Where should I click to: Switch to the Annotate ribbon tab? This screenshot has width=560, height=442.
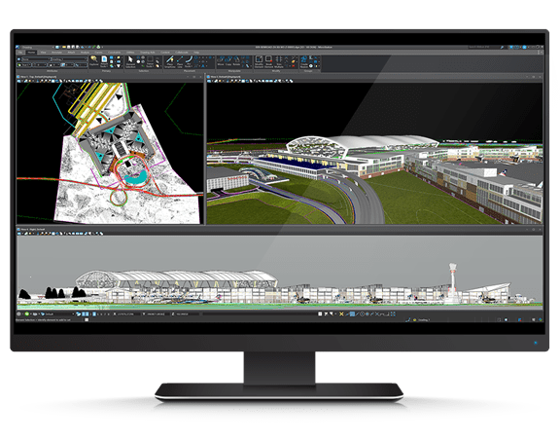tap(56, 53)
